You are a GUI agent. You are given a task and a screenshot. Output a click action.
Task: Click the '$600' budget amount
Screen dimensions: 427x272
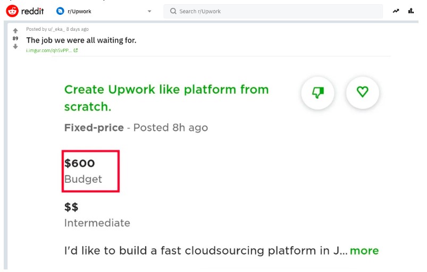pyautogui.click(x=80, y=163)
